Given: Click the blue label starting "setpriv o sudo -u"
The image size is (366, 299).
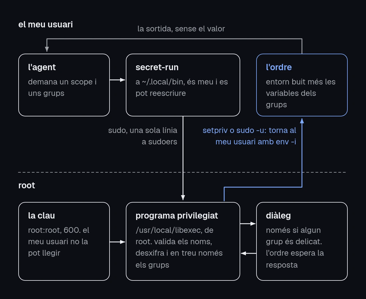Looking at the screenshot, I should 249,136.
